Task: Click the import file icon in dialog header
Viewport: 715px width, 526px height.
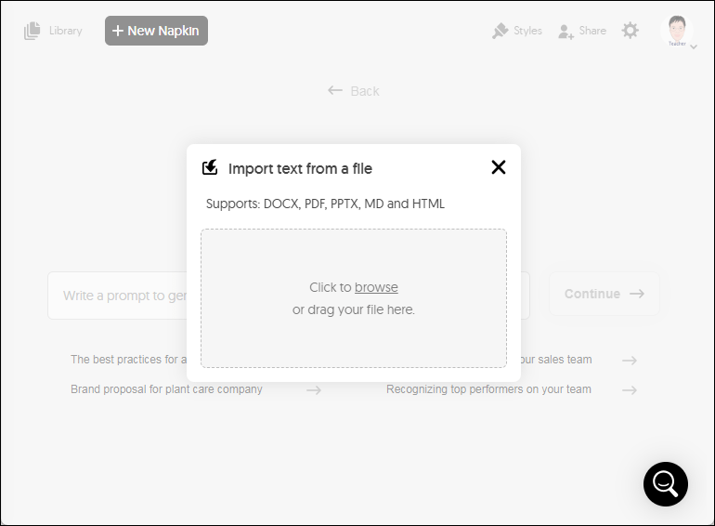Action: pyautogui.click(x=210, y=168)
